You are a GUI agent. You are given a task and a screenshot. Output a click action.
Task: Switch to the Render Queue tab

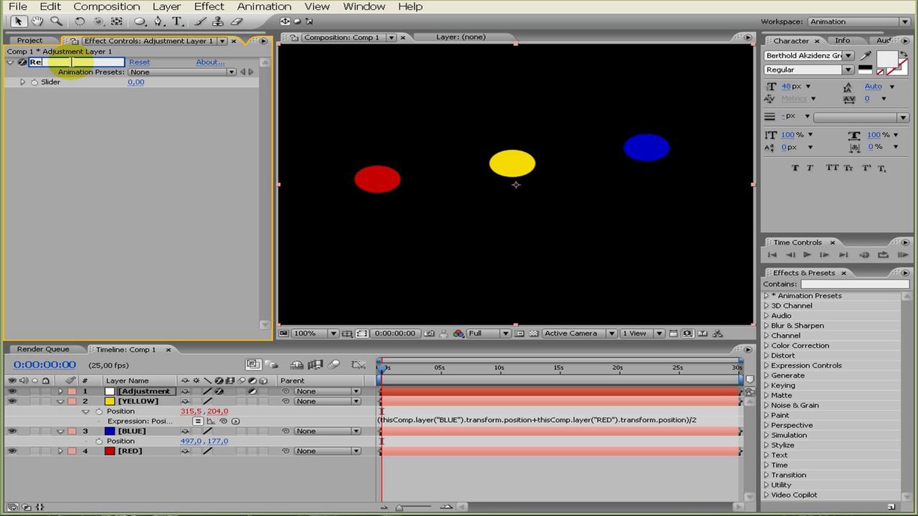(x=43, y=349)
